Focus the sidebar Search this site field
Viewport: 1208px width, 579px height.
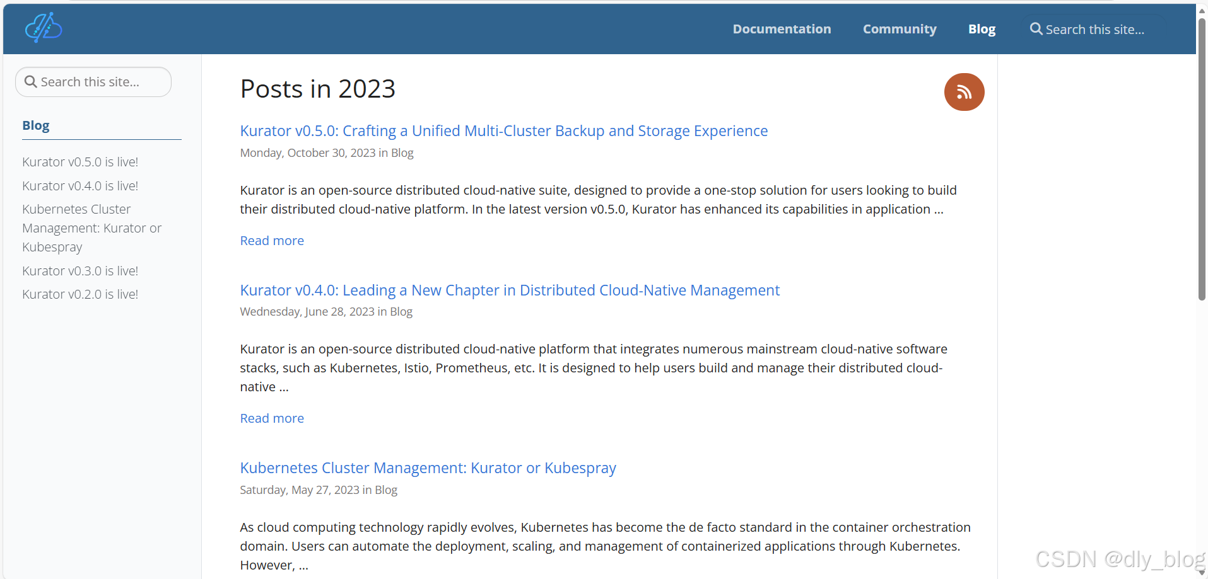click(x=93, y=82)
